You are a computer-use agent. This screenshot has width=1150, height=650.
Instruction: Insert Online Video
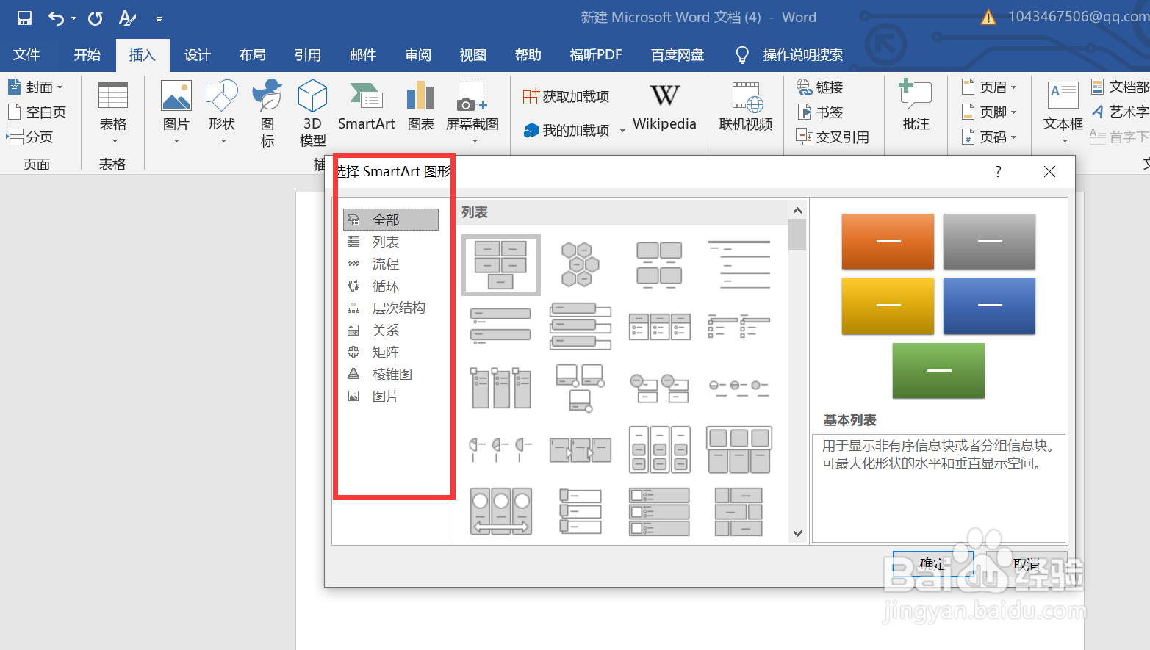click(x=746, y=107)
